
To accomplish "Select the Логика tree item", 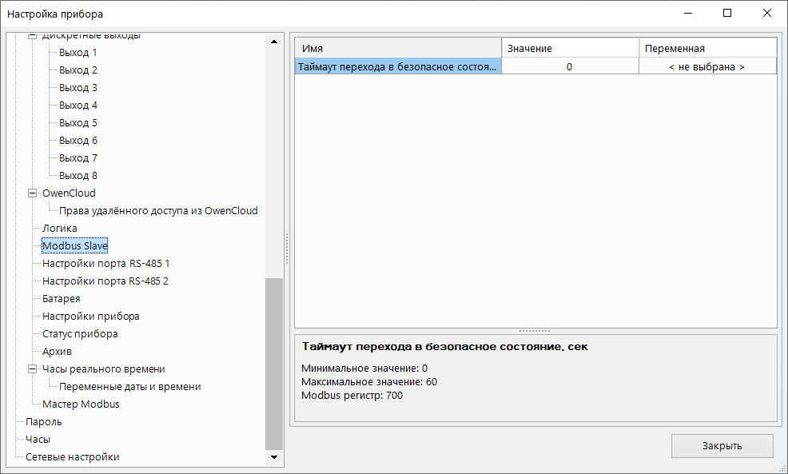I will tap(59, 229).
